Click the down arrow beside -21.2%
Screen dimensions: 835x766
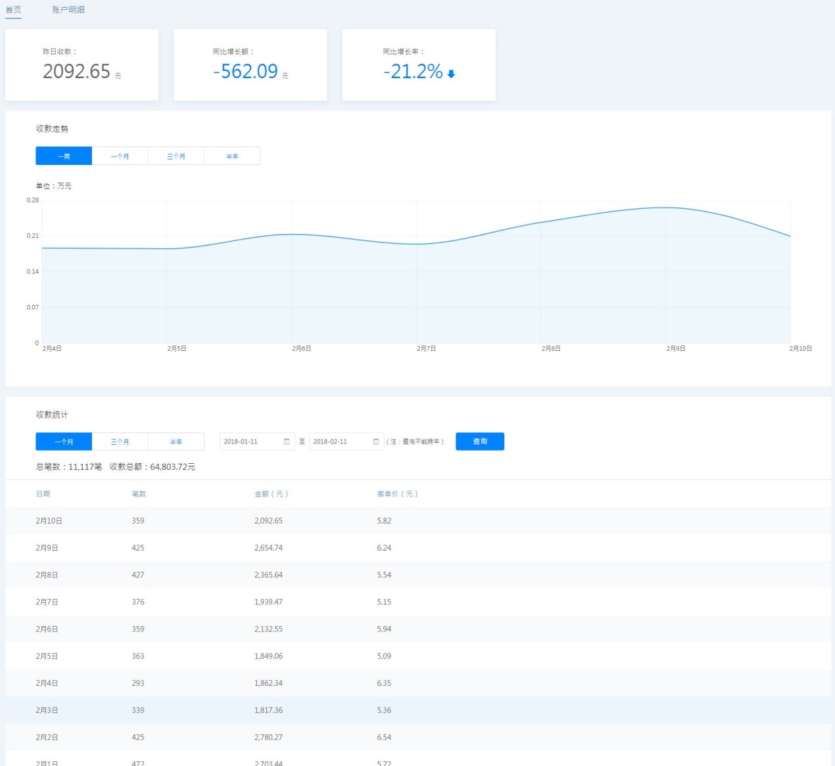(x=451, y=74)
